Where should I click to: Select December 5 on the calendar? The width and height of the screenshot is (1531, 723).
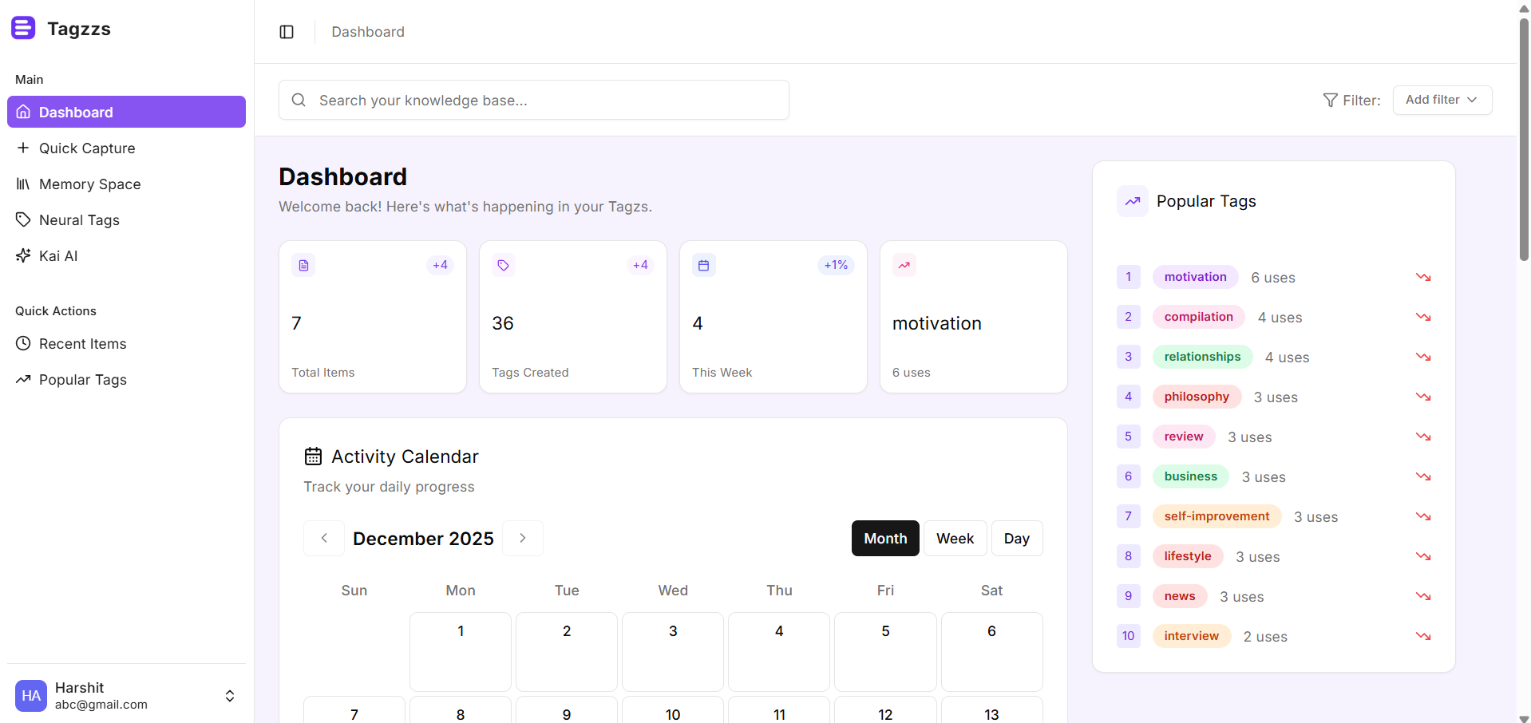885,651
